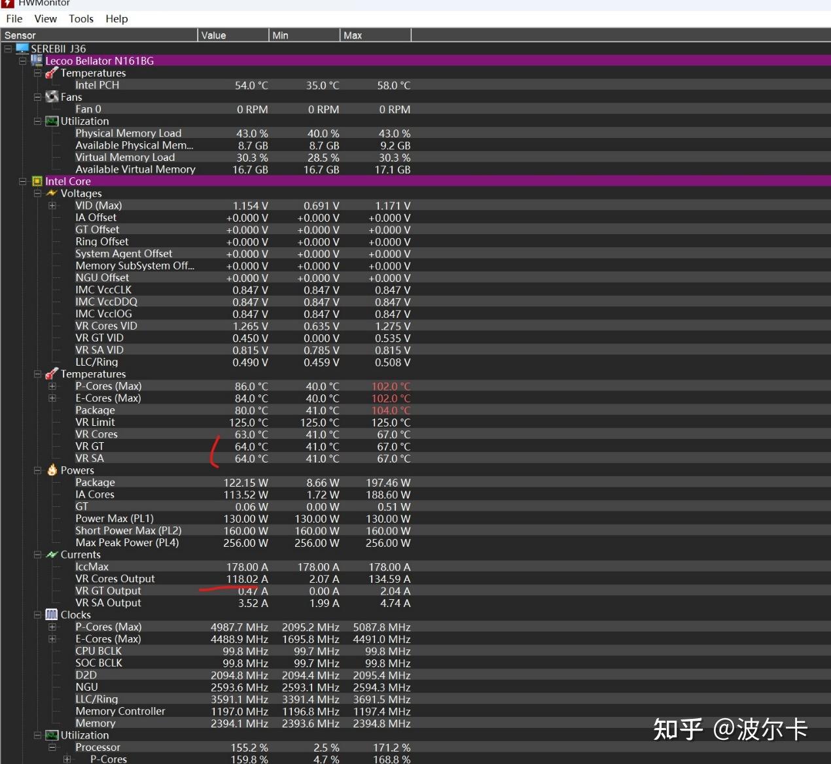Collapse the Processor utilization row
Image resolution: width=831 pixels, height=764 pixels.
coord(52,747)
